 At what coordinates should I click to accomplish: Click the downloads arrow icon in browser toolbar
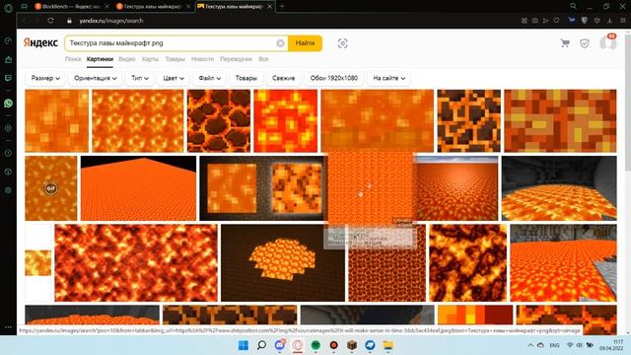point(609,20)
